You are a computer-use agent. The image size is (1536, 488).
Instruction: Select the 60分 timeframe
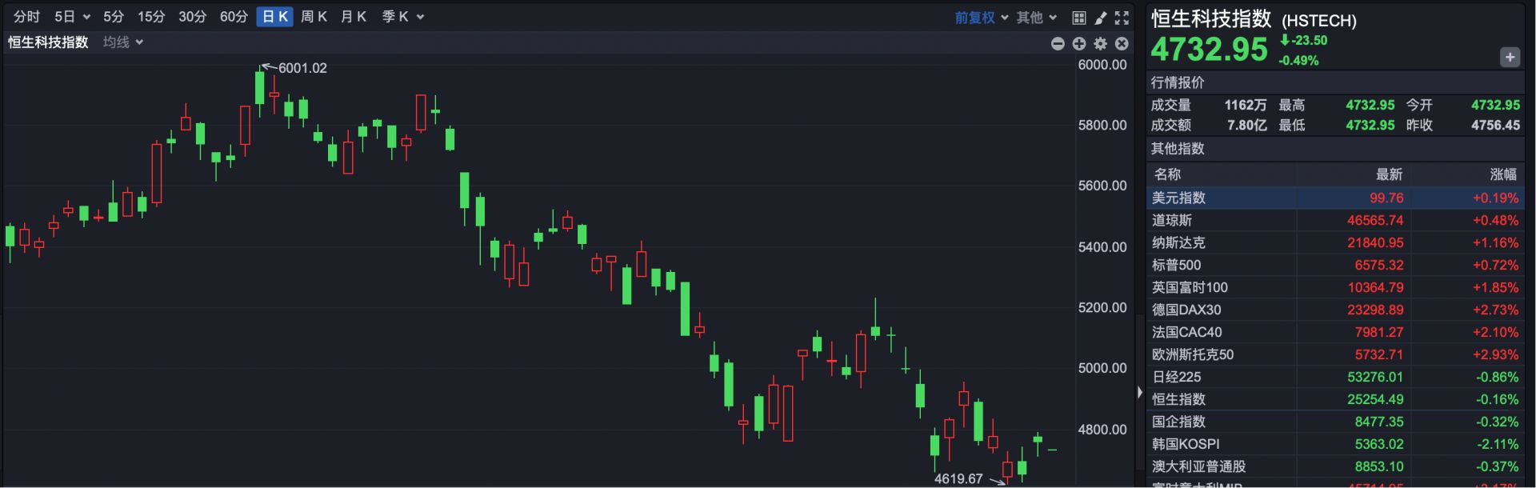pos(234,17)
